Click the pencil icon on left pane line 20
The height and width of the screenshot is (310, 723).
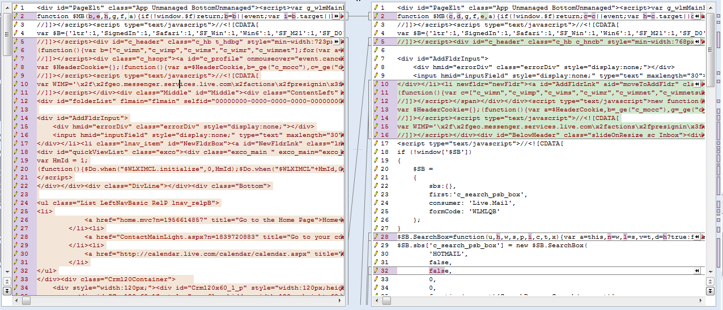tap(15, 169)
